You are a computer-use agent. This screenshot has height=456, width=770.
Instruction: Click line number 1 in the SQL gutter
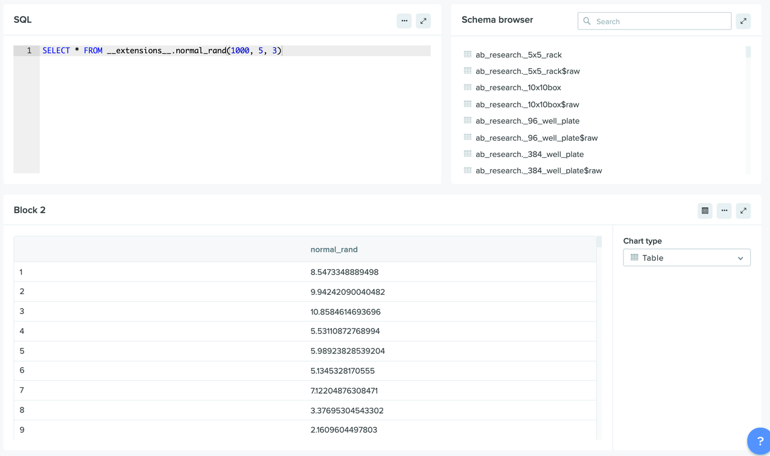click(29, 51)
